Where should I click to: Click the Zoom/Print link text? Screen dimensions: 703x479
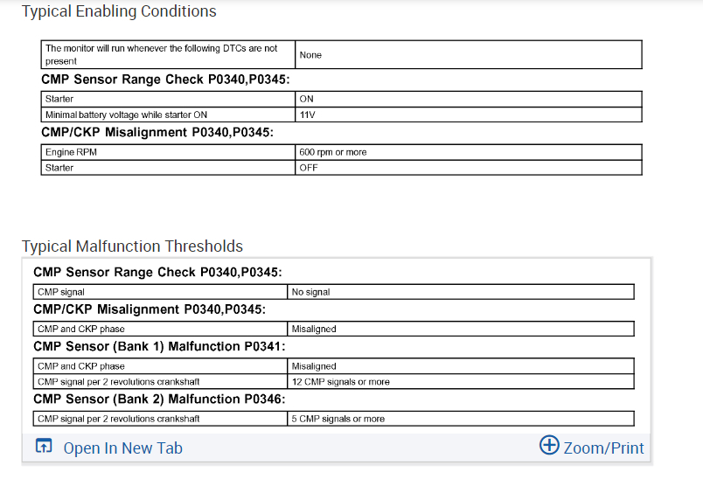603,448
